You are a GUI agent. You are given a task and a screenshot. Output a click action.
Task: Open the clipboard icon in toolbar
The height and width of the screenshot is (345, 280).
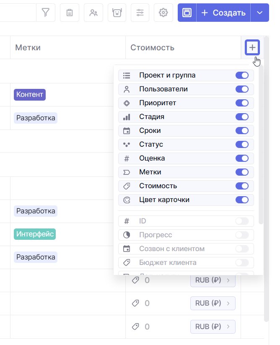click(70, 13)
